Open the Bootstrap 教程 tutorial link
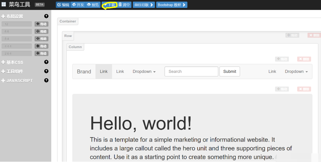321x162 pixels. 172,5
